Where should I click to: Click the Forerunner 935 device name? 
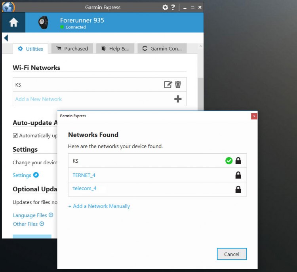pos(82,20)
